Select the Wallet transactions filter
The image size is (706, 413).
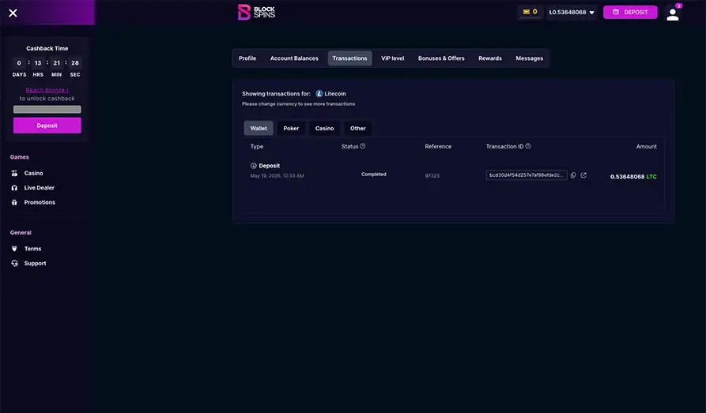click(x=259, y=128)
